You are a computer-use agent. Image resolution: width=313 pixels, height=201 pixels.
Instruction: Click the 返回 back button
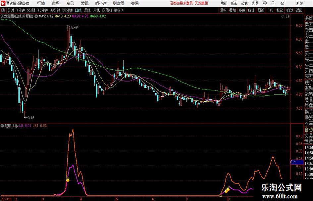coord(299,10)
